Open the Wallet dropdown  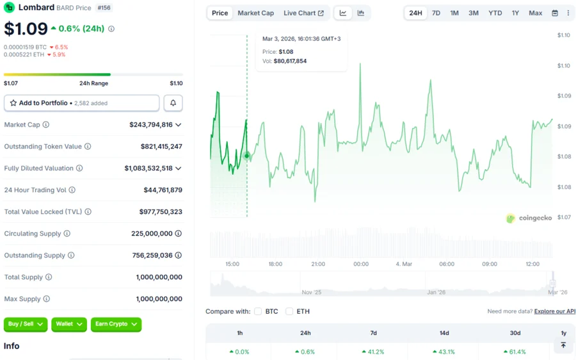tap(68, 324)
